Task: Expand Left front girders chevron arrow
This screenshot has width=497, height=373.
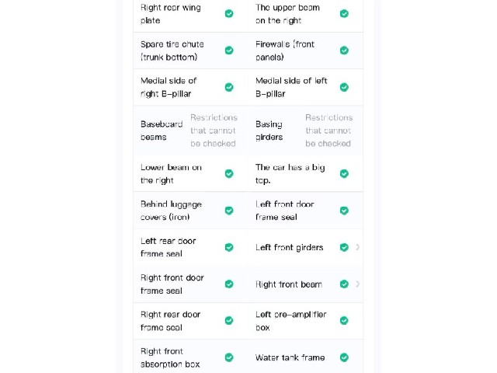Action: [357, 247]
